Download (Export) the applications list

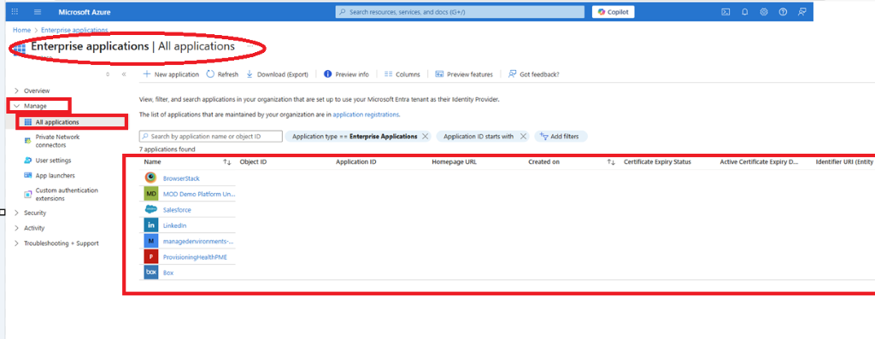278,74
